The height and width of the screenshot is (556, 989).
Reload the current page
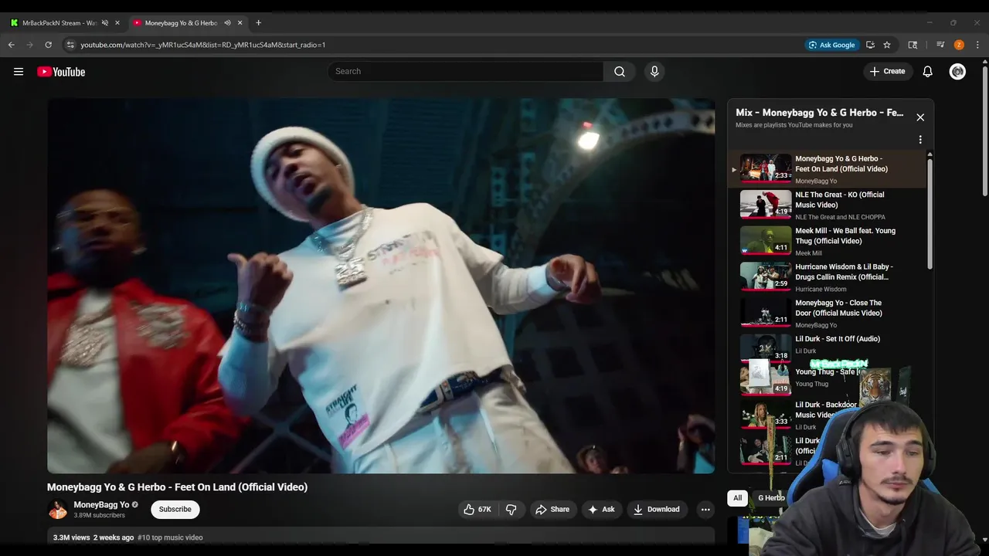pos(48,45)
